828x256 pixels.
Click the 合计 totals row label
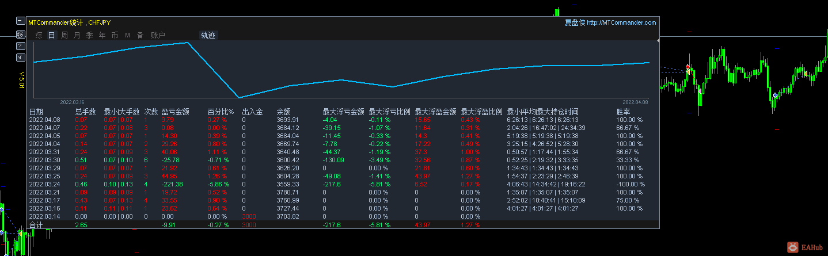(36, 225)
